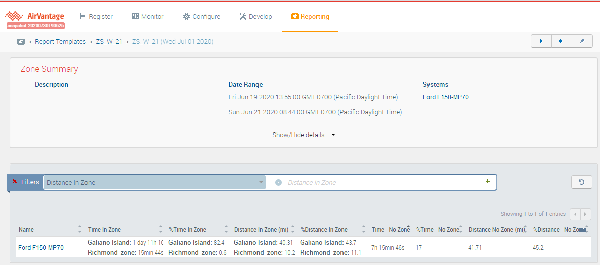This screenshot has width=600, height=265.
Task: Click the filter operator circle icon
Action: 278,183
